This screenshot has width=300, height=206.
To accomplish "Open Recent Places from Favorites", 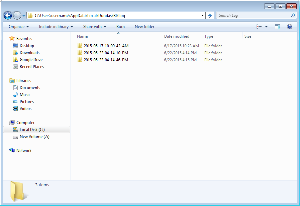I will pyautogui.click(x=31, y=66).
